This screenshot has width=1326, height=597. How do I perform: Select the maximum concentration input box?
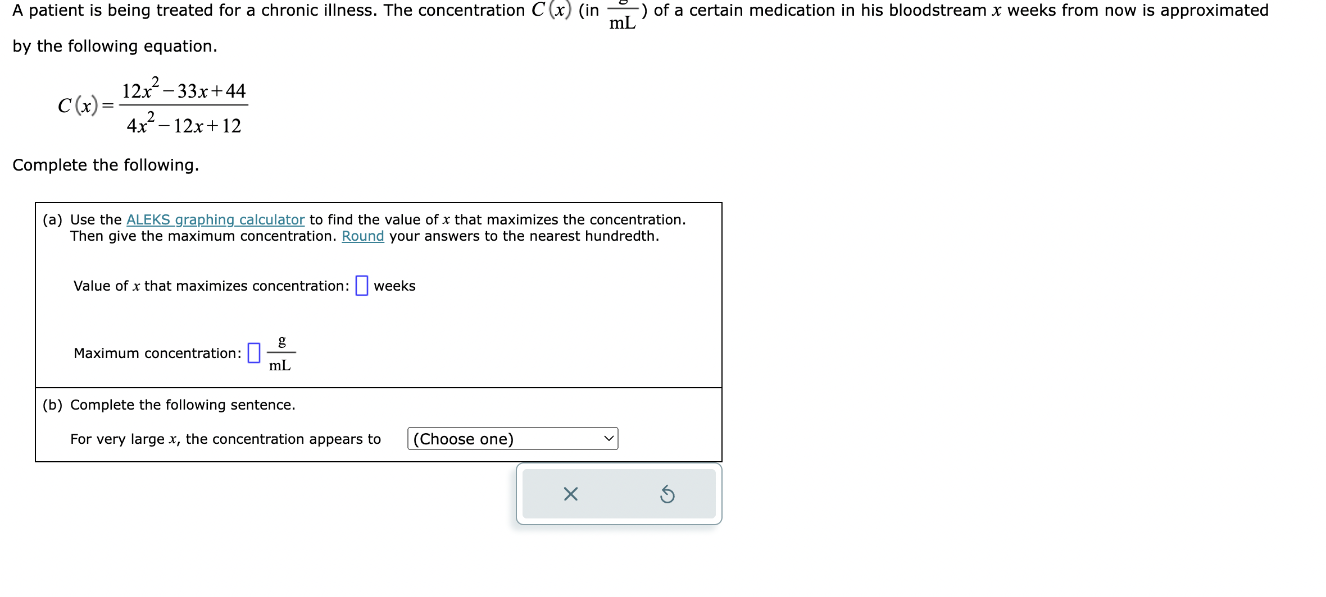254,353
